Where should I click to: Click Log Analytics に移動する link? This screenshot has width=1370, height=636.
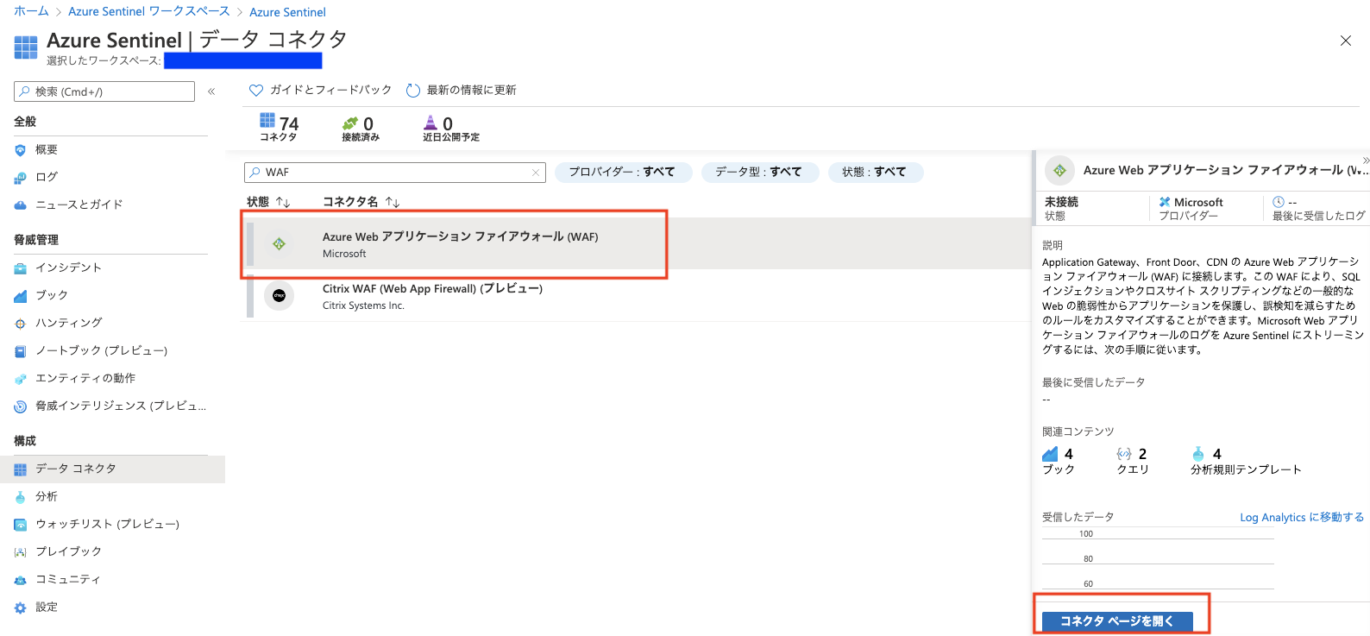pyautogui.click(x=1302, y=518)
